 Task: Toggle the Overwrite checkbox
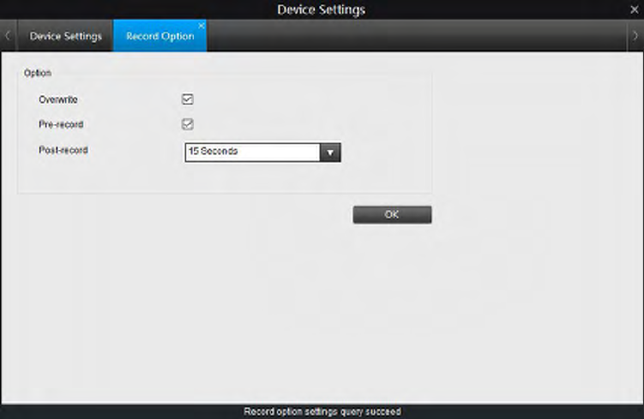(188, 99)
